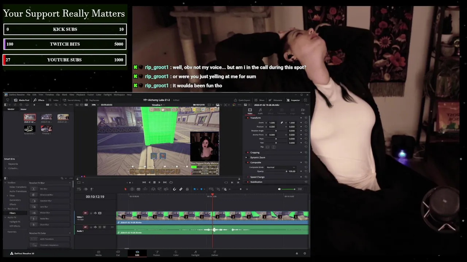The image size is (467, 262).
Task: Expand the Collections smart bin
Action: (x=5, y=168)
